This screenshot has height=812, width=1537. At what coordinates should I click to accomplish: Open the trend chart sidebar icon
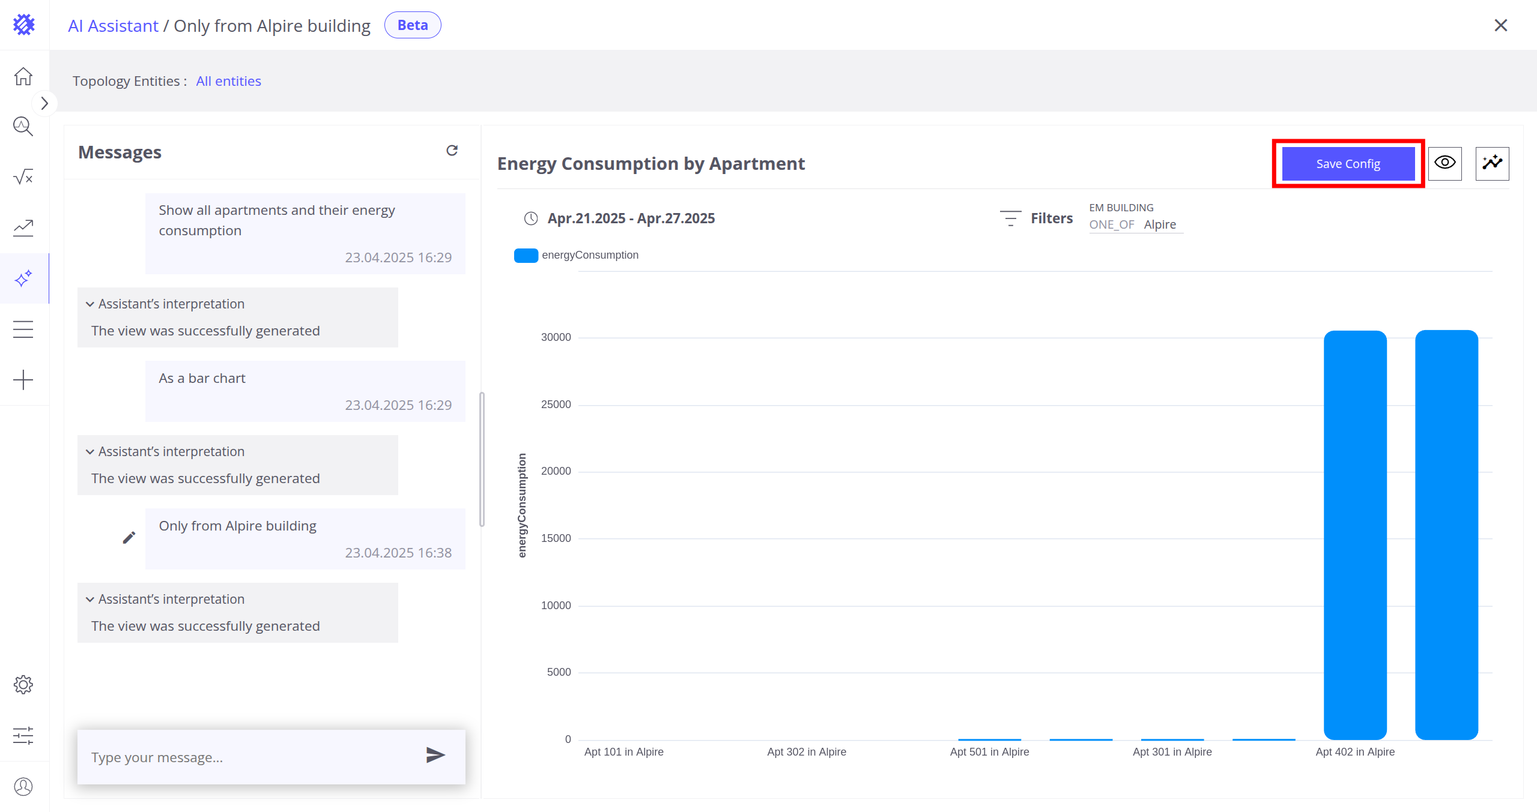pyautogui.click(x=23, y=227)
